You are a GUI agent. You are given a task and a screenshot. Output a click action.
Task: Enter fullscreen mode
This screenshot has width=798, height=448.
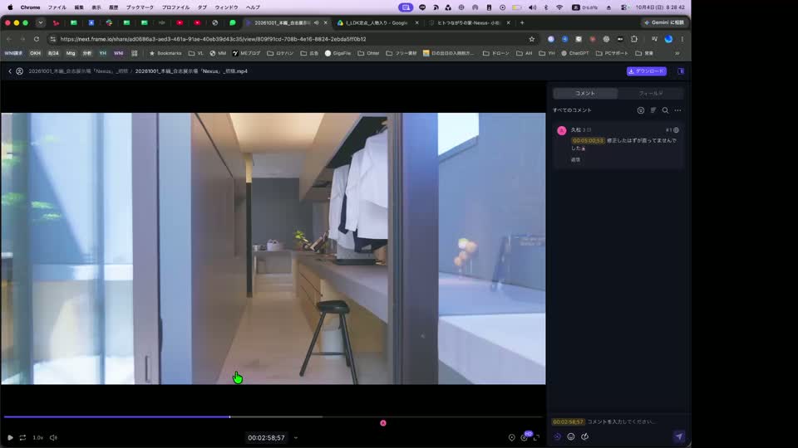(x=536, y=437)
